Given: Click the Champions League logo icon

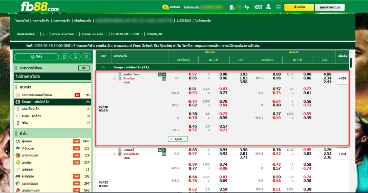Looking at the screenshot, I should point(18,109).
